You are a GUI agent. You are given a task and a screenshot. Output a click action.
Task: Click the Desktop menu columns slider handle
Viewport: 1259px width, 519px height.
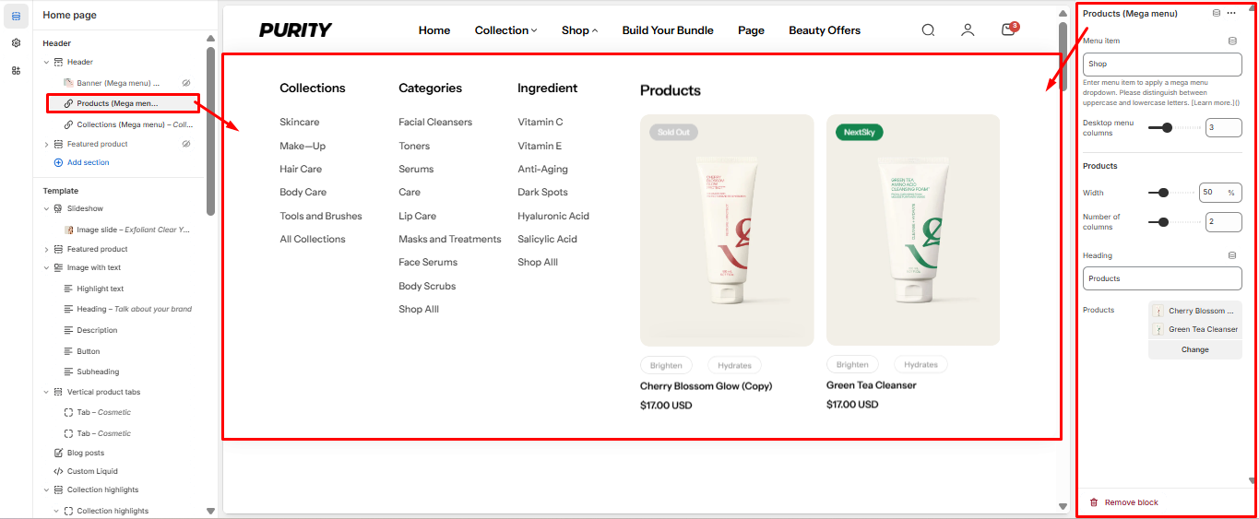tap(1167, 128)
